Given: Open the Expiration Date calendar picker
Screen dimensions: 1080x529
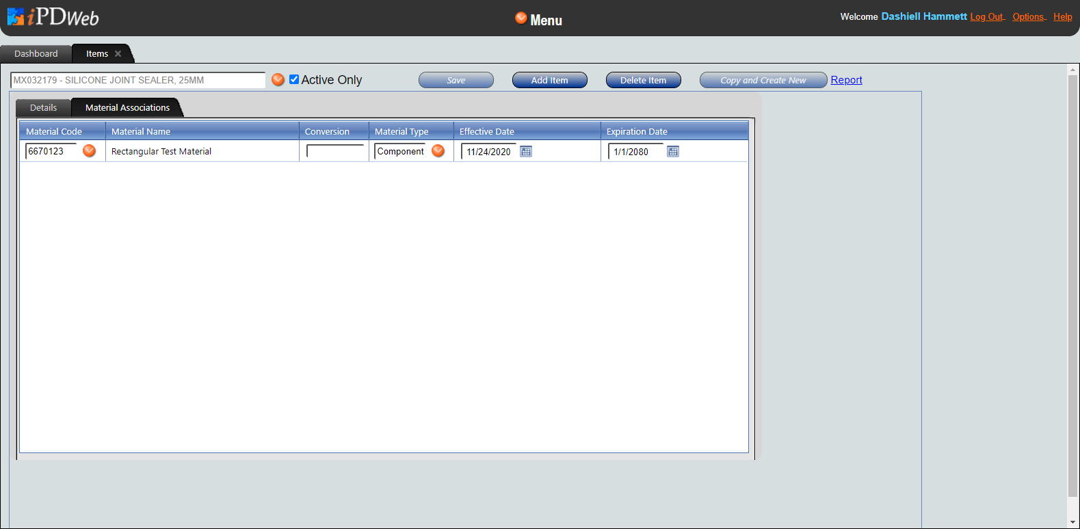Looking at the screenshot, I should pyautogui.click(x=673, y=152).
